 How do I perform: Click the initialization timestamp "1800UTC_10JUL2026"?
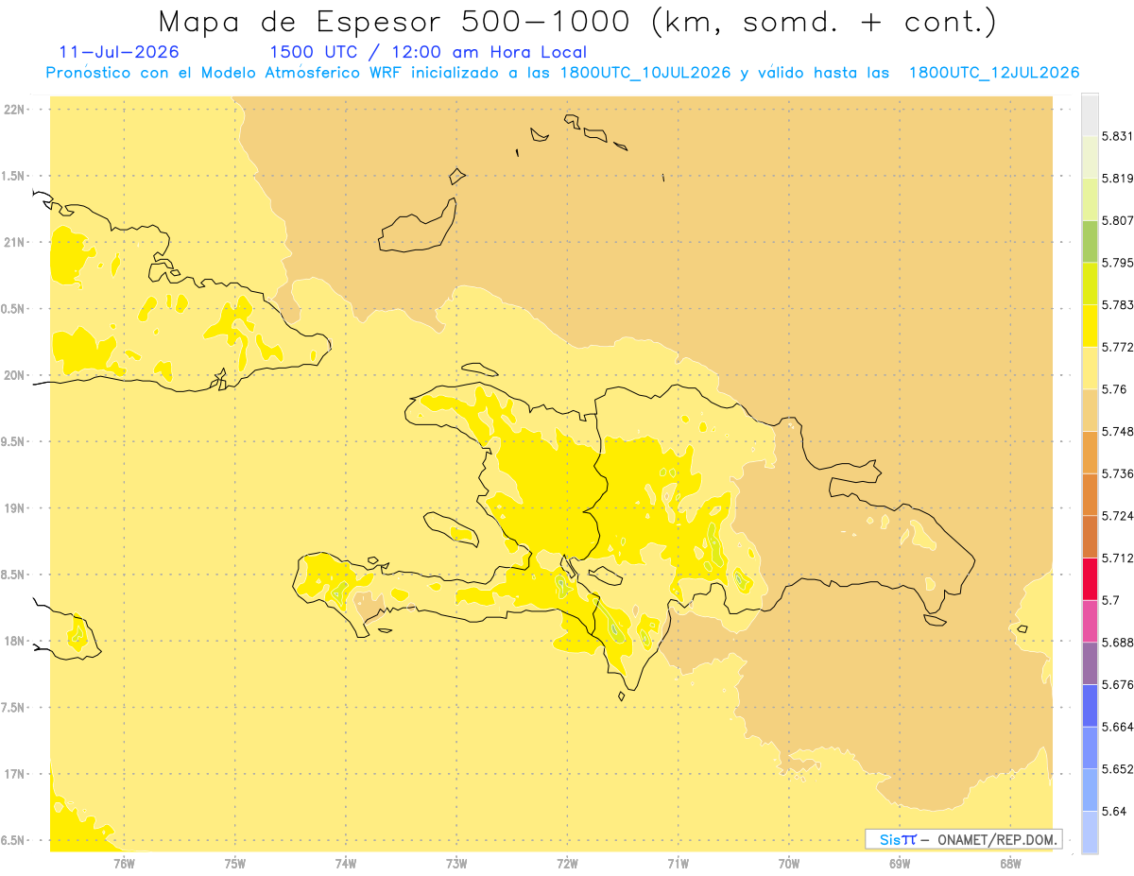point(644,73)
